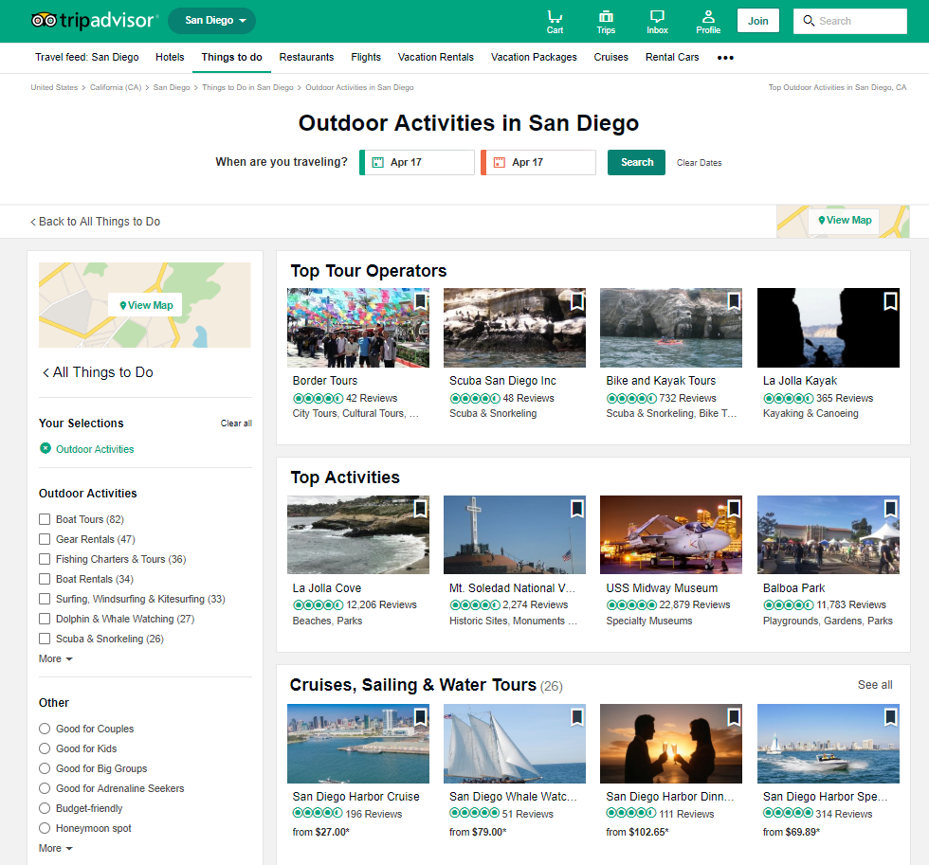This screenshot has width=929, height=865.
Task: Save San Diego Harbor Speed Boat bookmark
Action: [890, 717]
